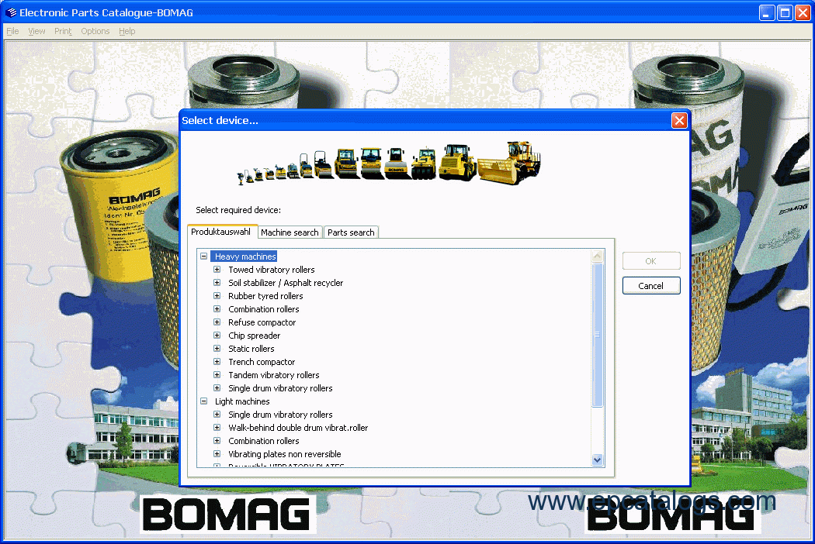Switch to the Machine search tab
This screenshot has height=544, width=815.
click(x=290, y=232)
